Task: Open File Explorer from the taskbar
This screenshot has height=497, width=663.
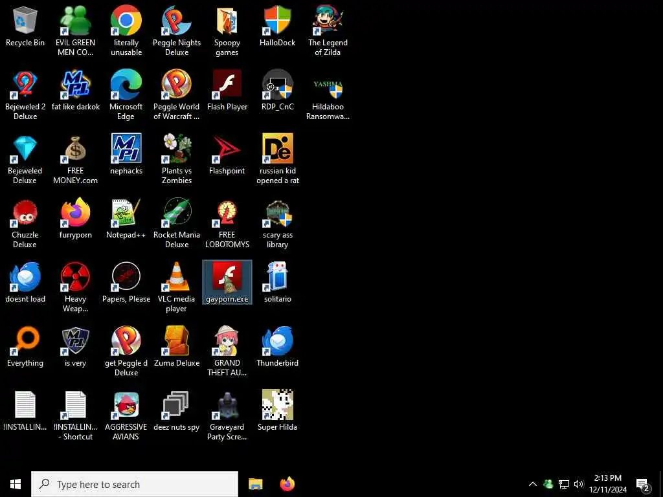Action: pyautogui.click(x=255, y=484)
